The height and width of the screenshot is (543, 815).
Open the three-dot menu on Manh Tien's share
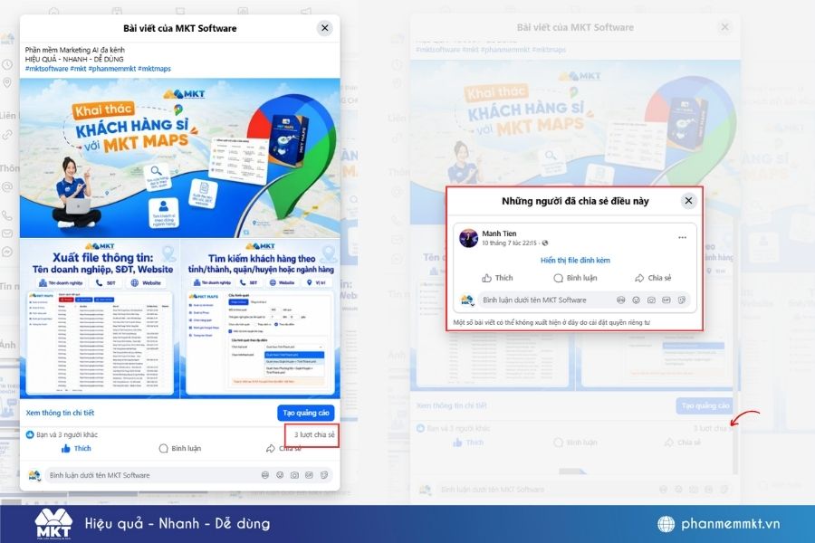682,237
